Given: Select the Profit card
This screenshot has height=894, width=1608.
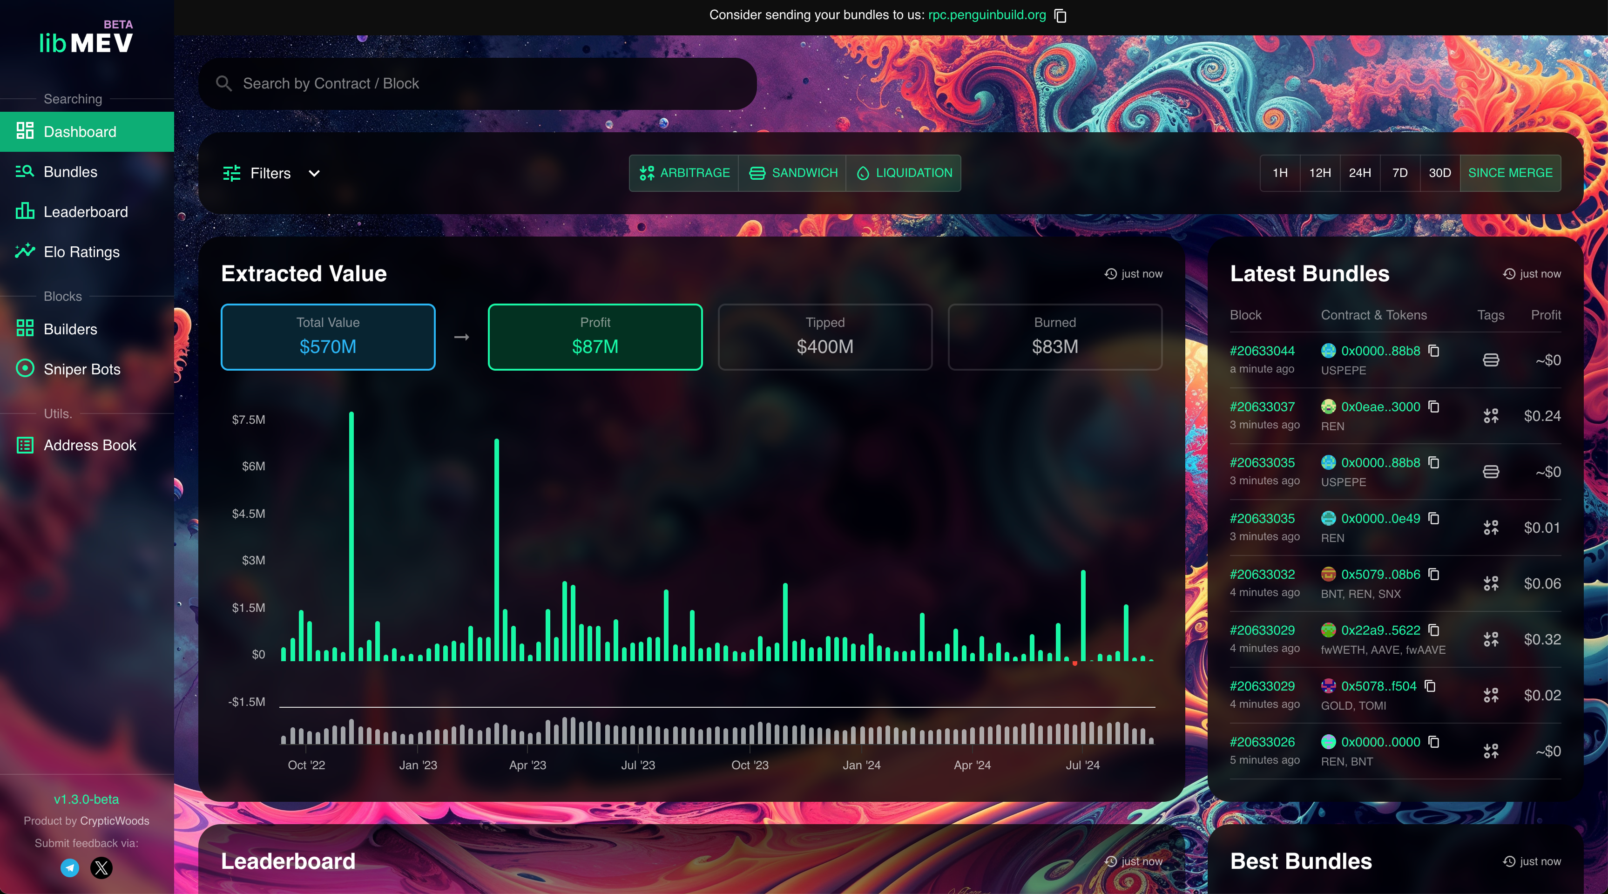Looking at the screenshot, I should point(595,337).
